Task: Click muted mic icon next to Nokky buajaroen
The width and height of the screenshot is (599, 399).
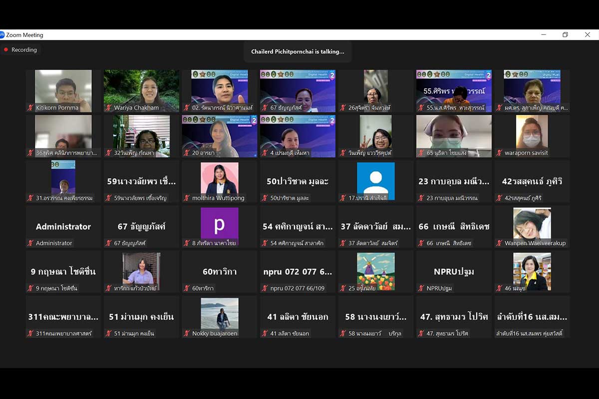Action: coord(187,334)
